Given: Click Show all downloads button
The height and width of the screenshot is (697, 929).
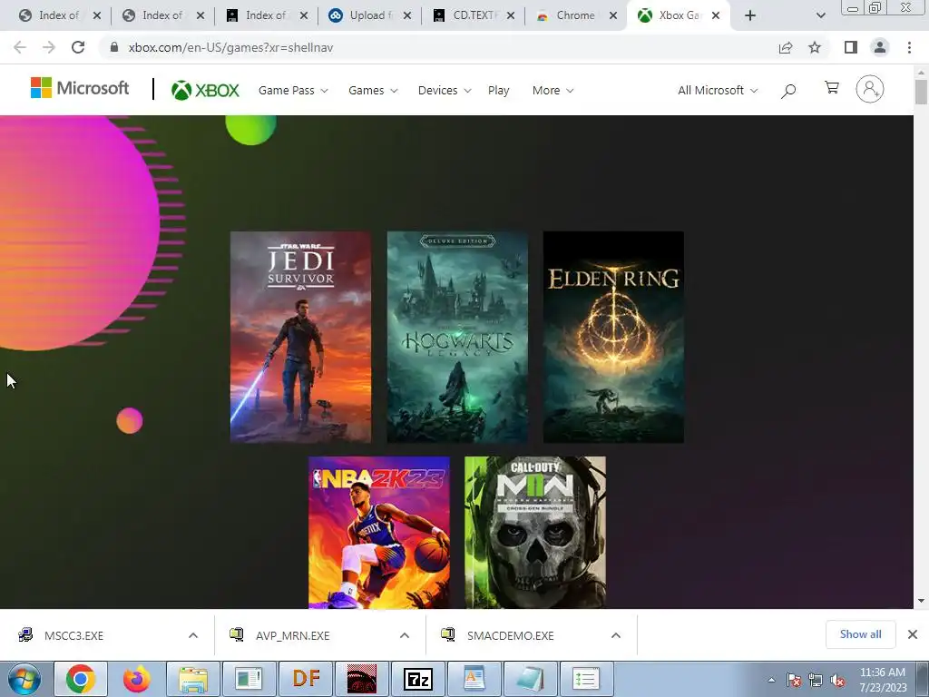Looking at the screenshot, I should (860, 634).
